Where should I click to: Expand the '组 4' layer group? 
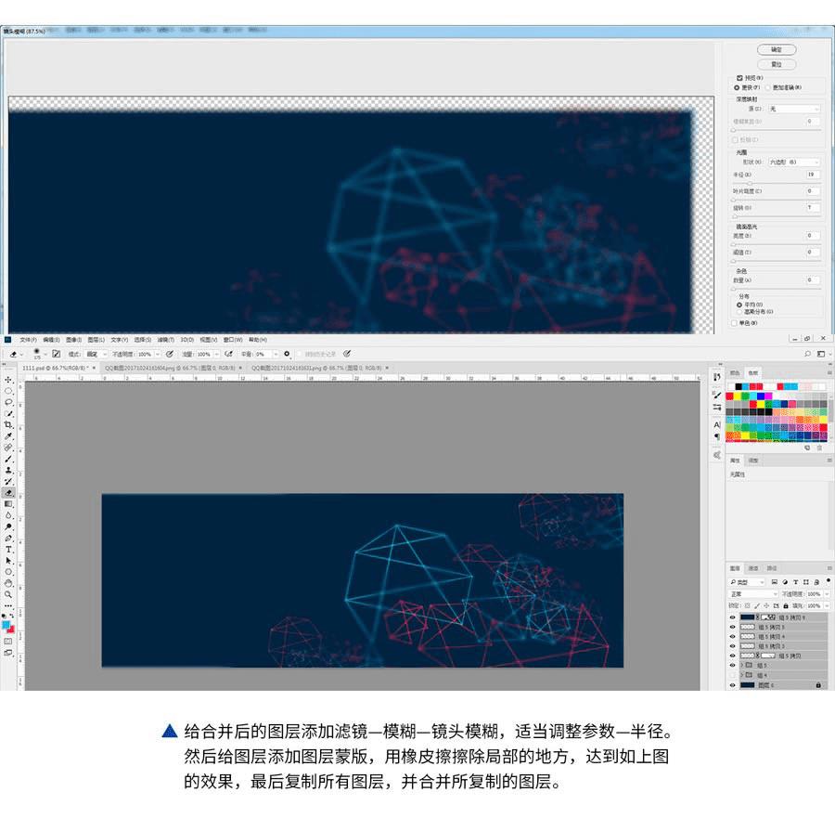tap(742, 675)
